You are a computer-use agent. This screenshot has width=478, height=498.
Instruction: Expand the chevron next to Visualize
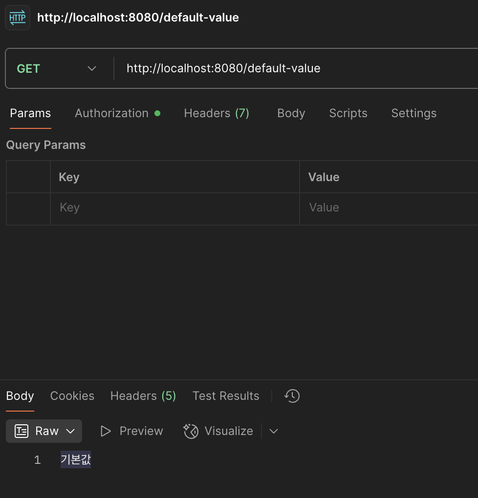point(274,431)
